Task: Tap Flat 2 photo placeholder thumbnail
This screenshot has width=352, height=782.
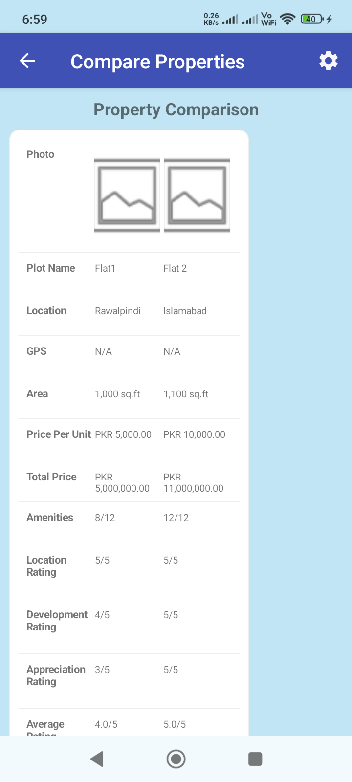Action: pyautogui.click(x=197, y=195)
